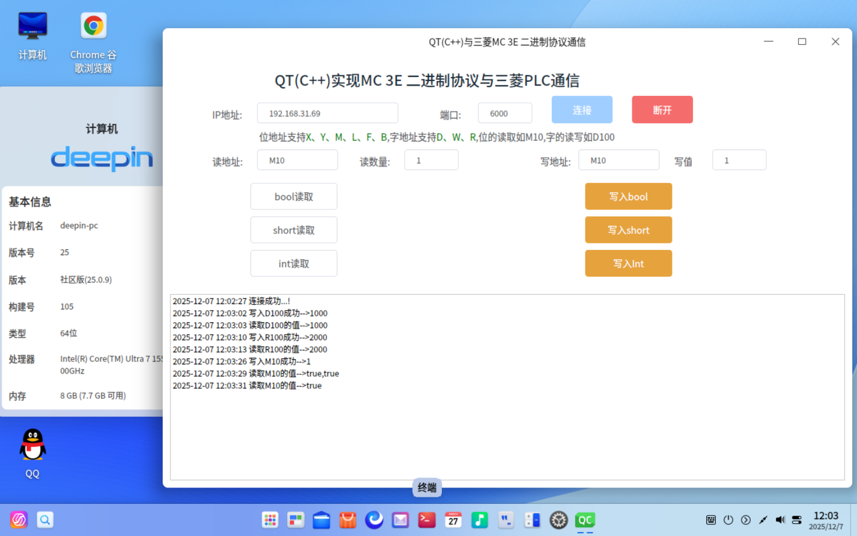Open the multitasking view icon in taskbar
857x536 pixels.
click(x=296, y=520)
